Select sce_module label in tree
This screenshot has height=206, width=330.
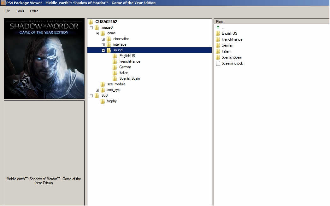point(116,84)
